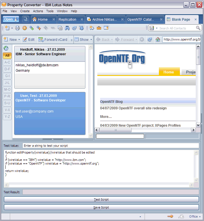Click the navigate-next green arrow icon
This screenshot has height=221, width=204.
click(31, 28)
